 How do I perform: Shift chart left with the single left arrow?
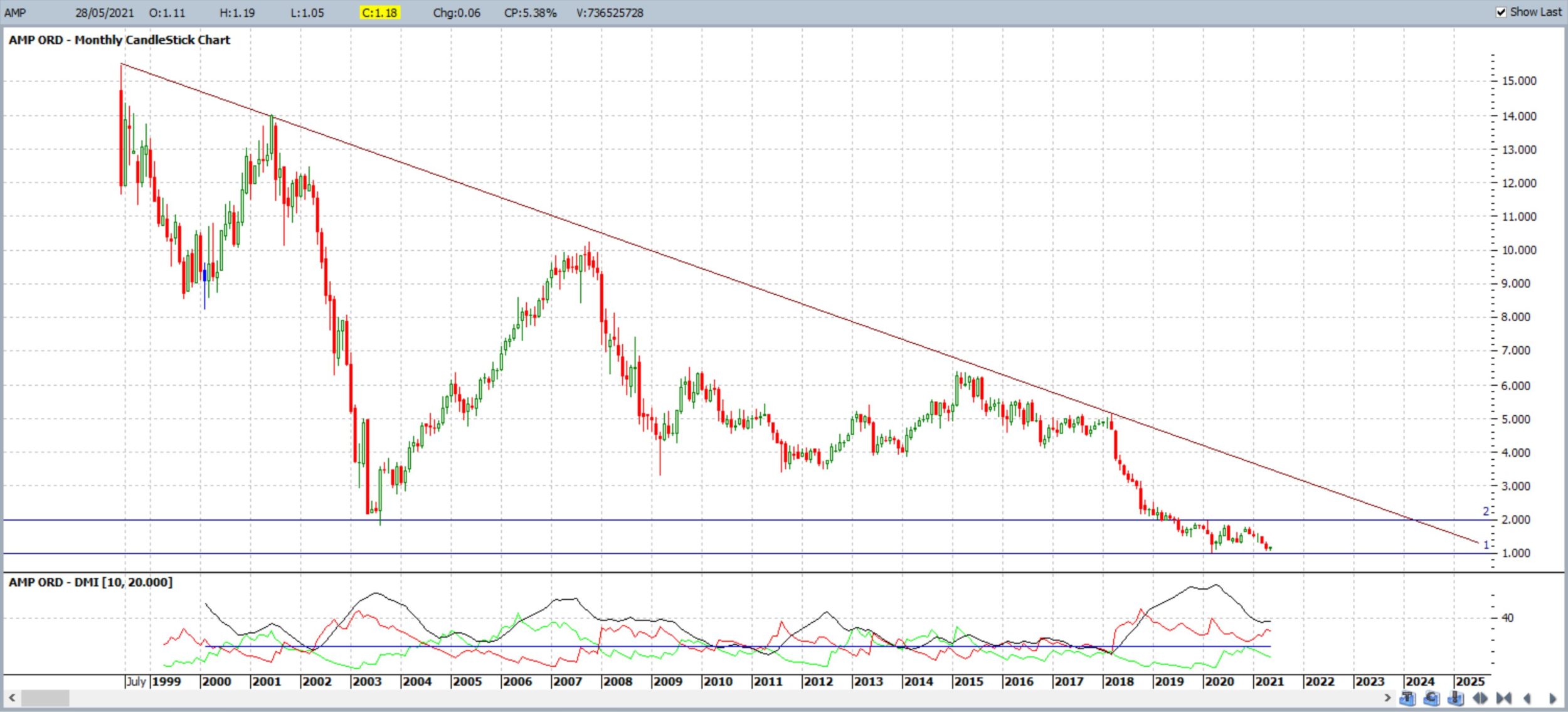point(1527,698)
